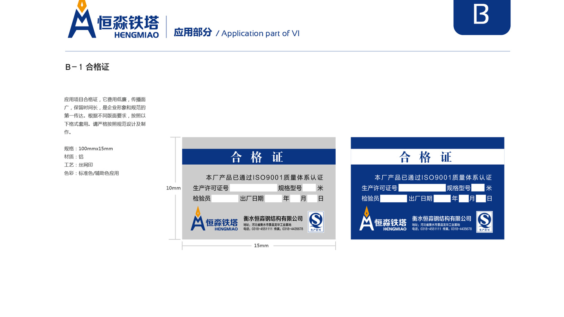Click the 检验员 blank field on gray card
The width and height of the screenshot is (564, 317).
225,199
